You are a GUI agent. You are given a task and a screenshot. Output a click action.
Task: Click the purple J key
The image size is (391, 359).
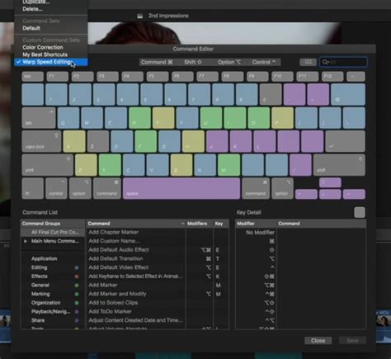coord(217,141)
